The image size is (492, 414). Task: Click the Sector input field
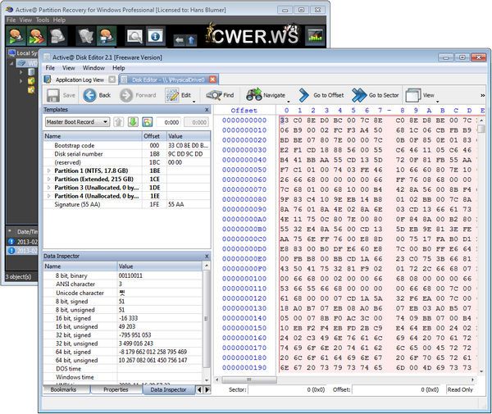click(287, 389)
